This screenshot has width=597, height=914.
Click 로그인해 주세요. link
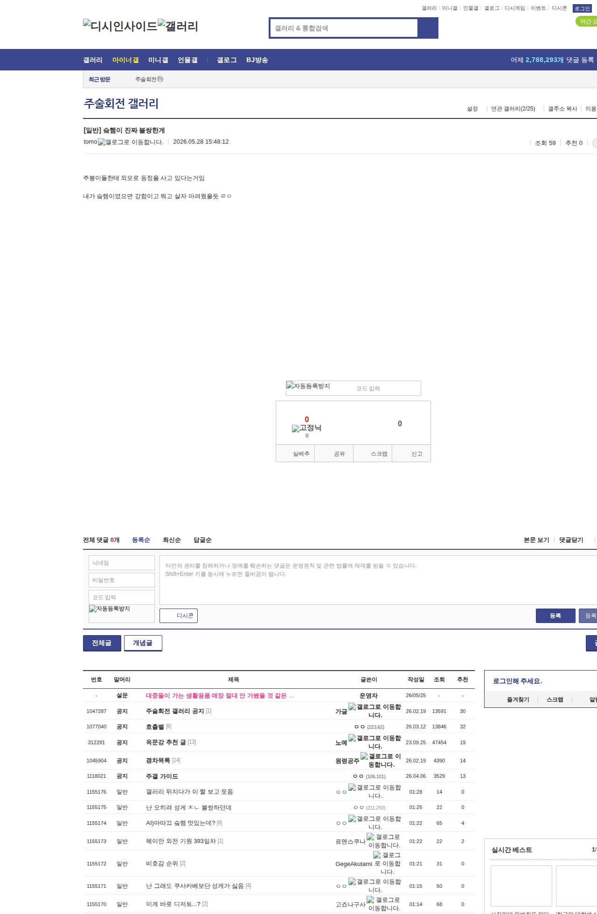pyautogui.click(x=518, y=681)
